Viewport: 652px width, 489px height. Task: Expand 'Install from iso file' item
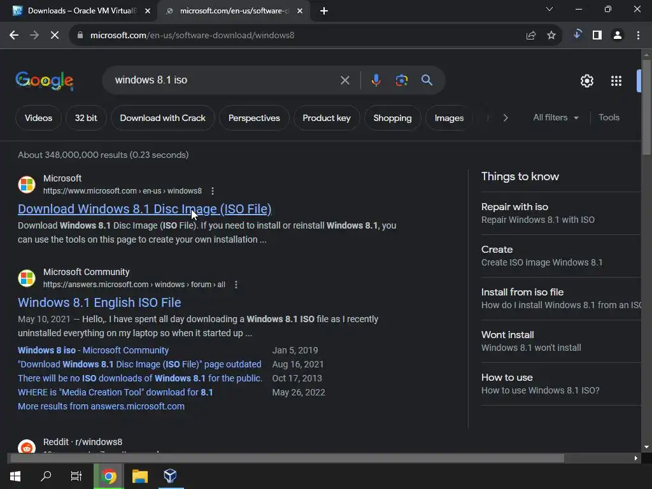(561, 299)
